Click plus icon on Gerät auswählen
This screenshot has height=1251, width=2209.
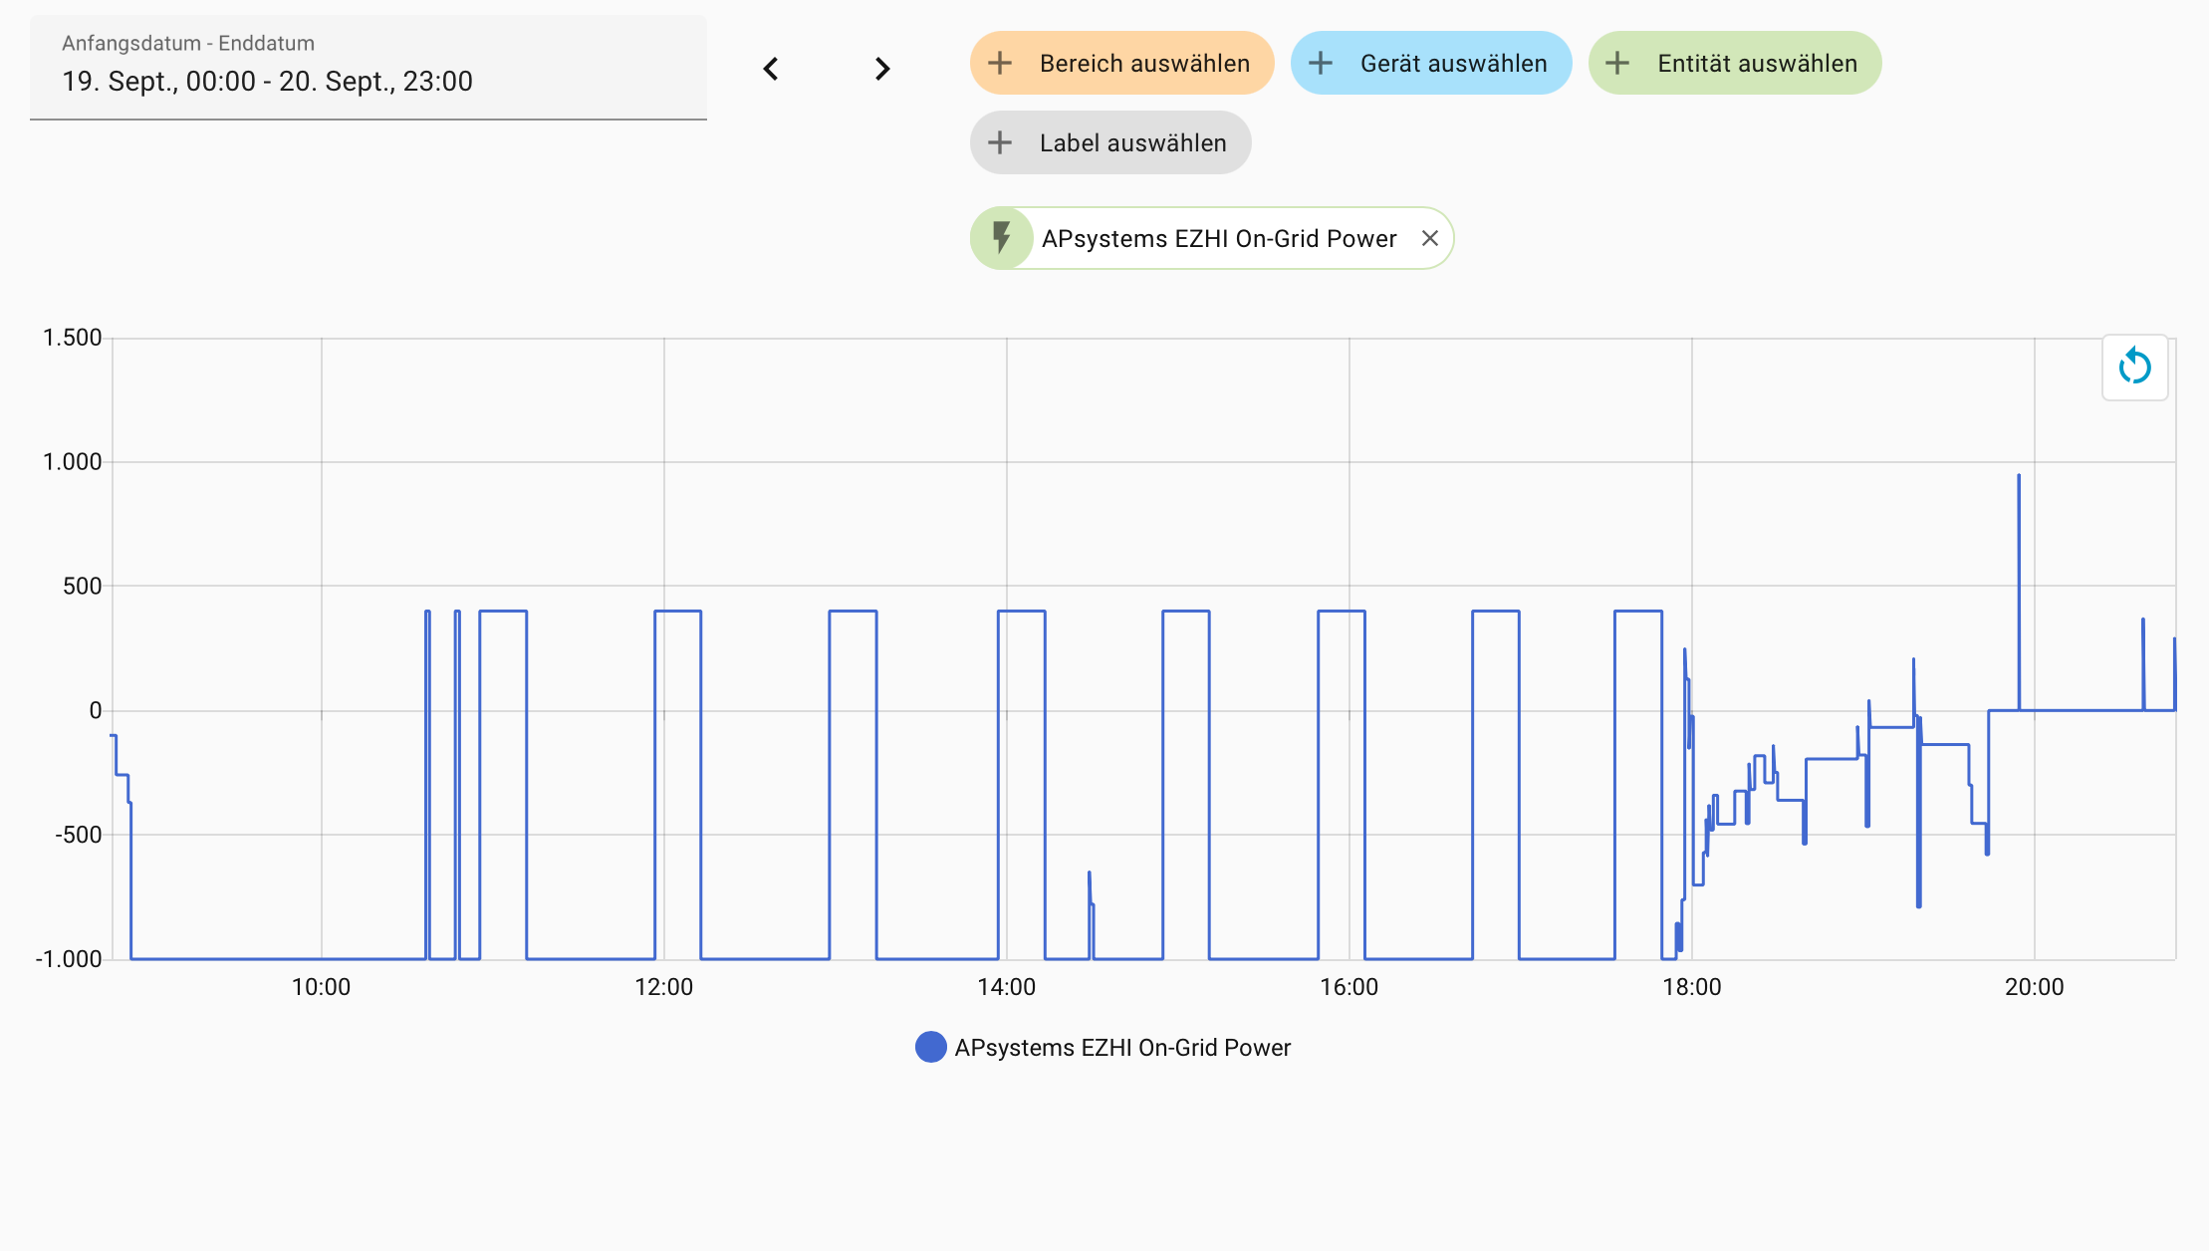[x=1321, y=63]
